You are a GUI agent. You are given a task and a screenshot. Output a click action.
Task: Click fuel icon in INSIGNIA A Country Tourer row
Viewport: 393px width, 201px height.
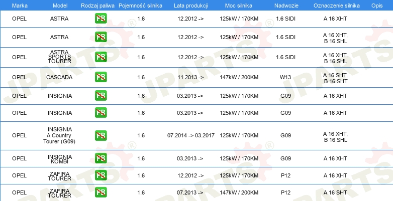[101, 135]
